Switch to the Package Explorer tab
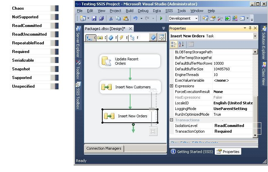This screenshot has width=268, height=172. click(135, 38)
